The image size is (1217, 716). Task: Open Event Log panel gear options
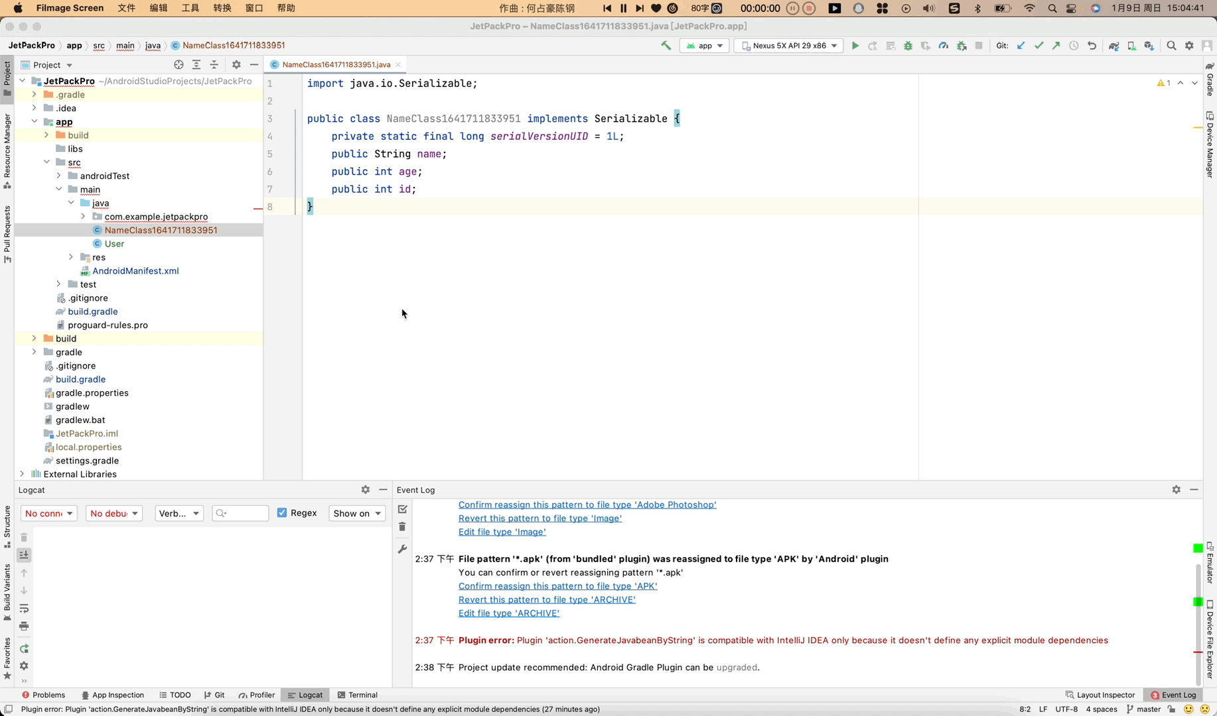(x=1176, y=489)
